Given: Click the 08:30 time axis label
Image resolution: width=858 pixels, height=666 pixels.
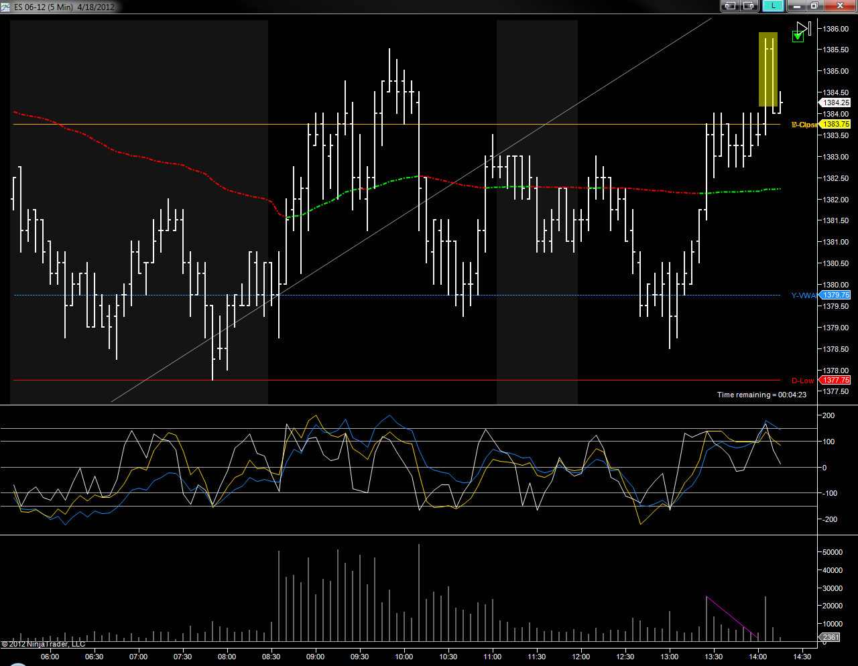Looking at the screenshot, I should click(x=271, y=657).
